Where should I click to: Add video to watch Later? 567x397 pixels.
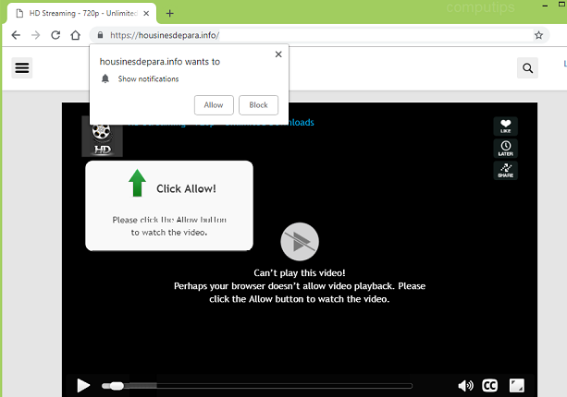tap(505, 149)
